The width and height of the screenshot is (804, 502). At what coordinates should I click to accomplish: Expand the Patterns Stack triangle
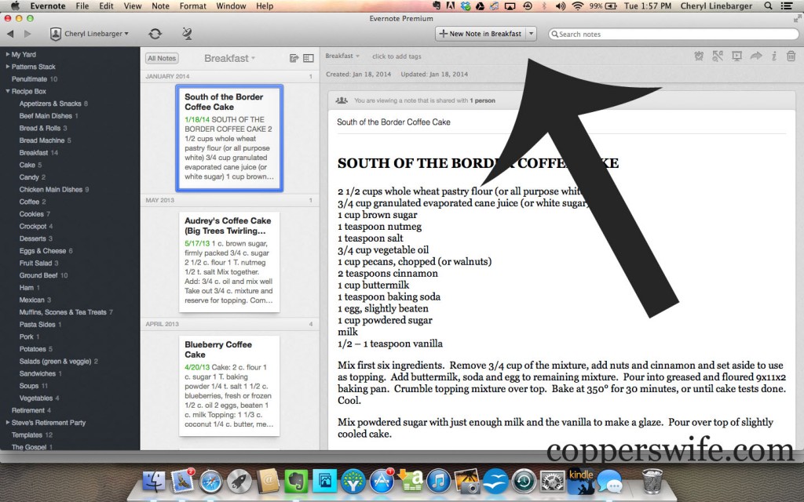coord(8,66)
